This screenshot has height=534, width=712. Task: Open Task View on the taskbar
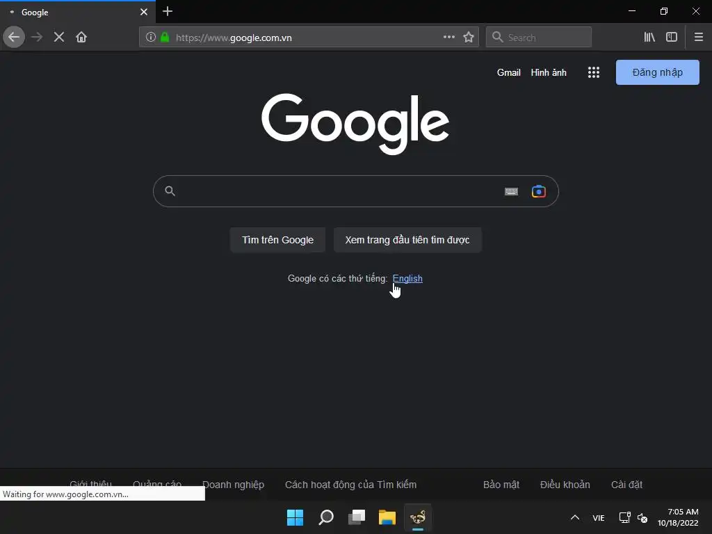tap(357, 517)
